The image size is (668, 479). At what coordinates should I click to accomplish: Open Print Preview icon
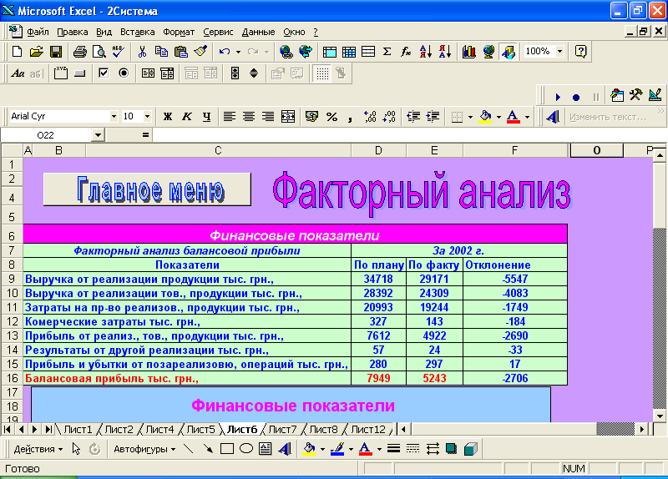pyautogui.click(x=99, y=52)
